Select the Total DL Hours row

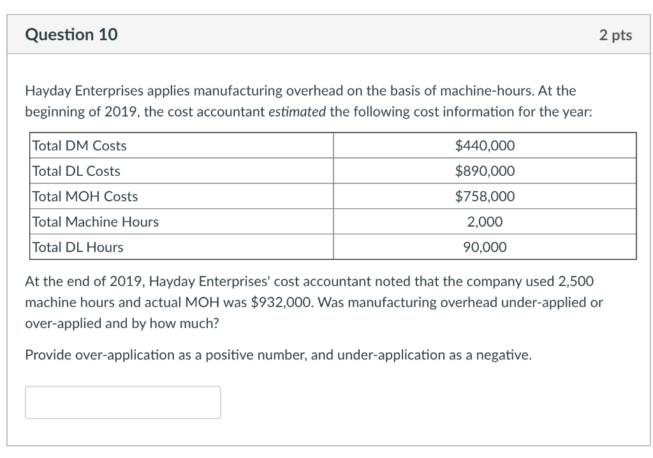77,247
